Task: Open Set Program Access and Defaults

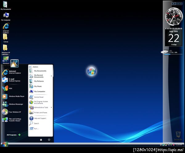Action: coord(39,102)
